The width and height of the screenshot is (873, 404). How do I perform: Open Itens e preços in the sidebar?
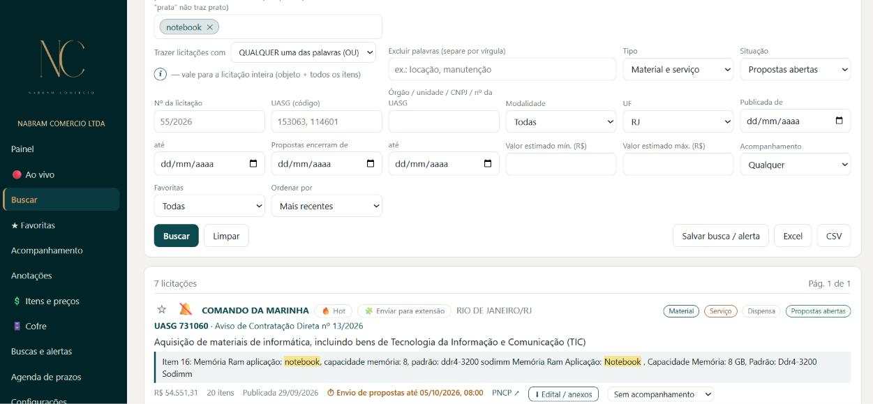[x=46, y=301]
